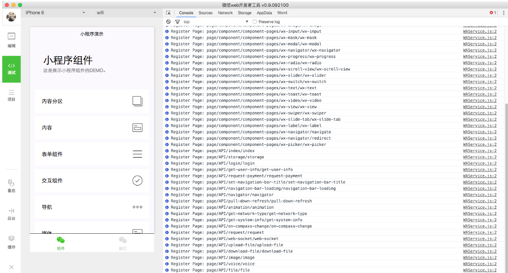
Task: Open the 导航 list item
Action: pos(92,207)
